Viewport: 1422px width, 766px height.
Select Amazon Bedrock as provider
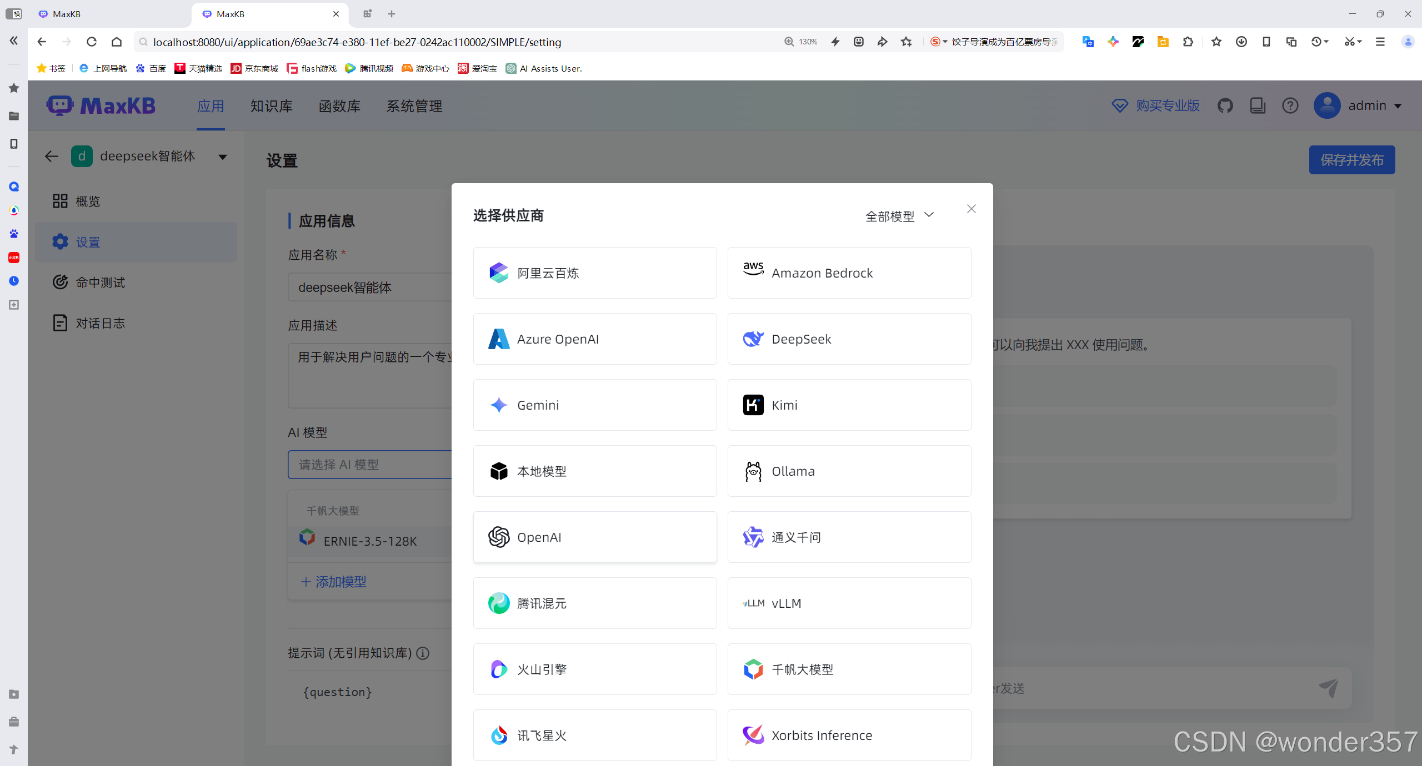[x=848, y=273]
